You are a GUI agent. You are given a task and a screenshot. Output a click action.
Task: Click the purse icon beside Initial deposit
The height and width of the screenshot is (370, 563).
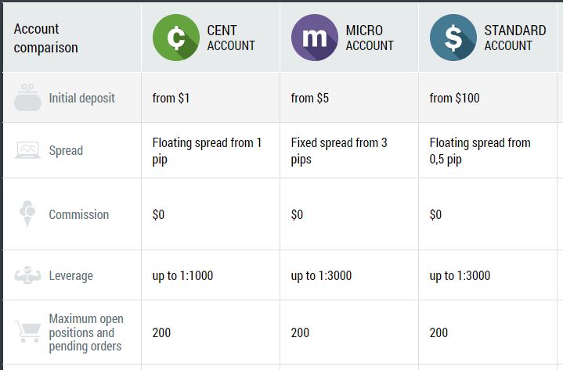click(x=27, y=98)
